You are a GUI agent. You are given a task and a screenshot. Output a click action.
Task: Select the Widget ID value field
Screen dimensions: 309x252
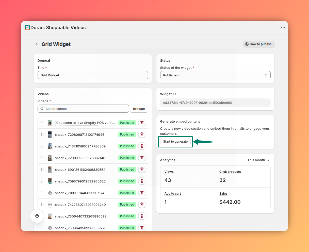[215, 103]
